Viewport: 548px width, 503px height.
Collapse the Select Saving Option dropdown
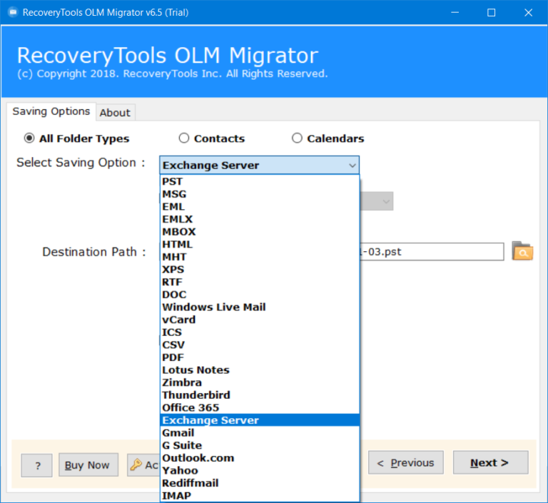352,166
